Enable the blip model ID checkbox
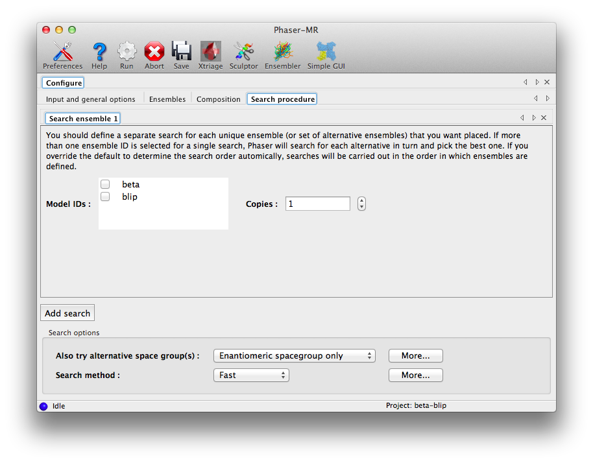 pos(105,196)
